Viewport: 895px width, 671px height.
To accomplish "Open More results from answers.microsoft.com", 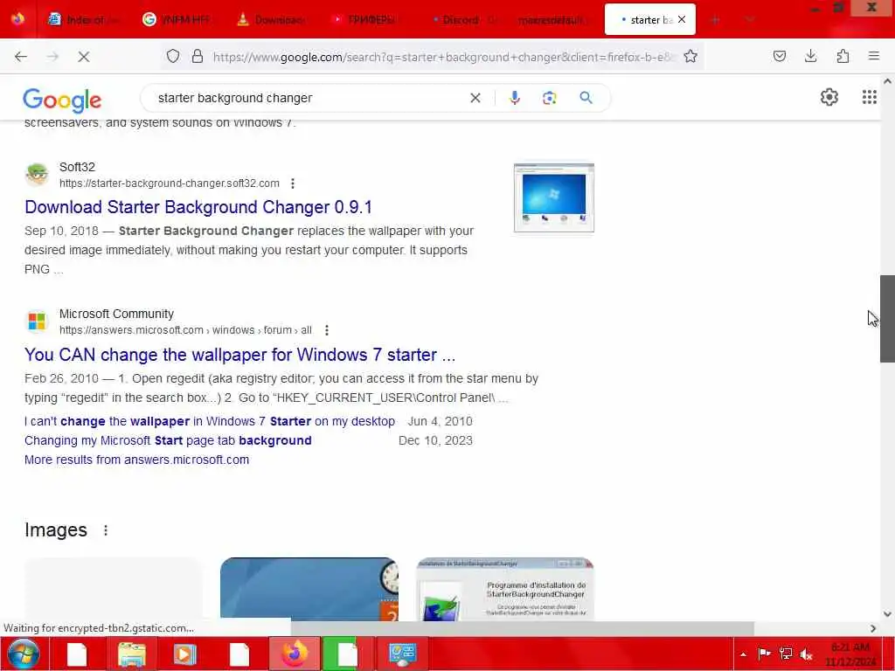I will 136,460.
